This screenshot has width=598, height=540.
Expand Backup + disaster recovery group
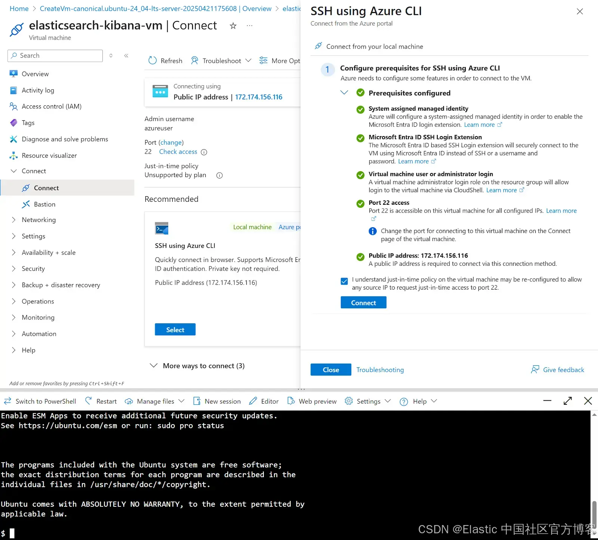coord(14,285)
